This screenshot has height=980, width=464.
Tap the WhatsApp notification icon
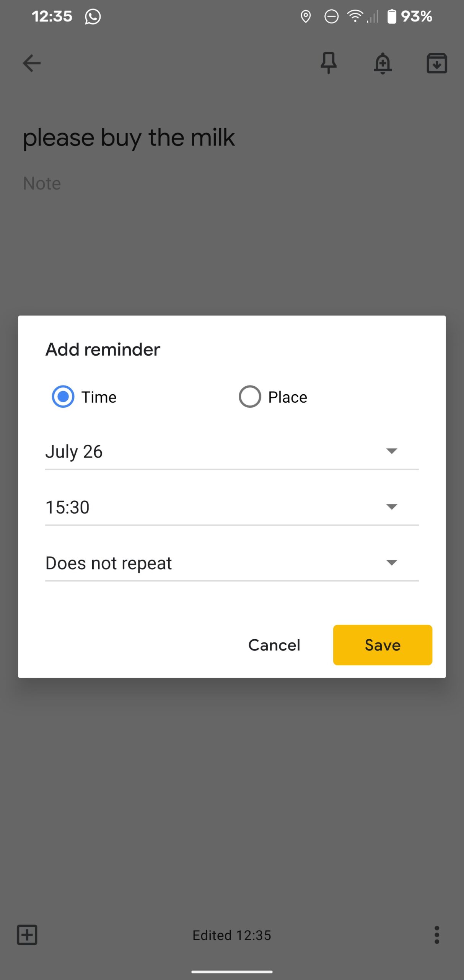93,16
